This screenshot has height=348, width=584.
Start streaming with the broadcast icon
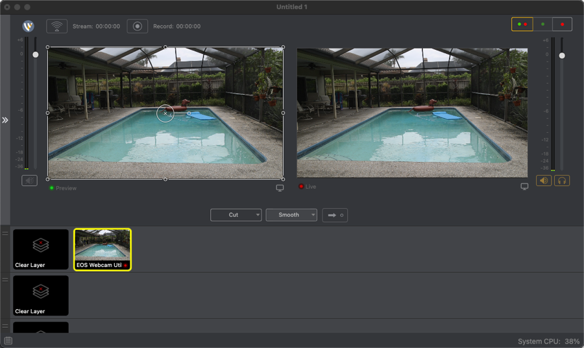coord(57,26)
